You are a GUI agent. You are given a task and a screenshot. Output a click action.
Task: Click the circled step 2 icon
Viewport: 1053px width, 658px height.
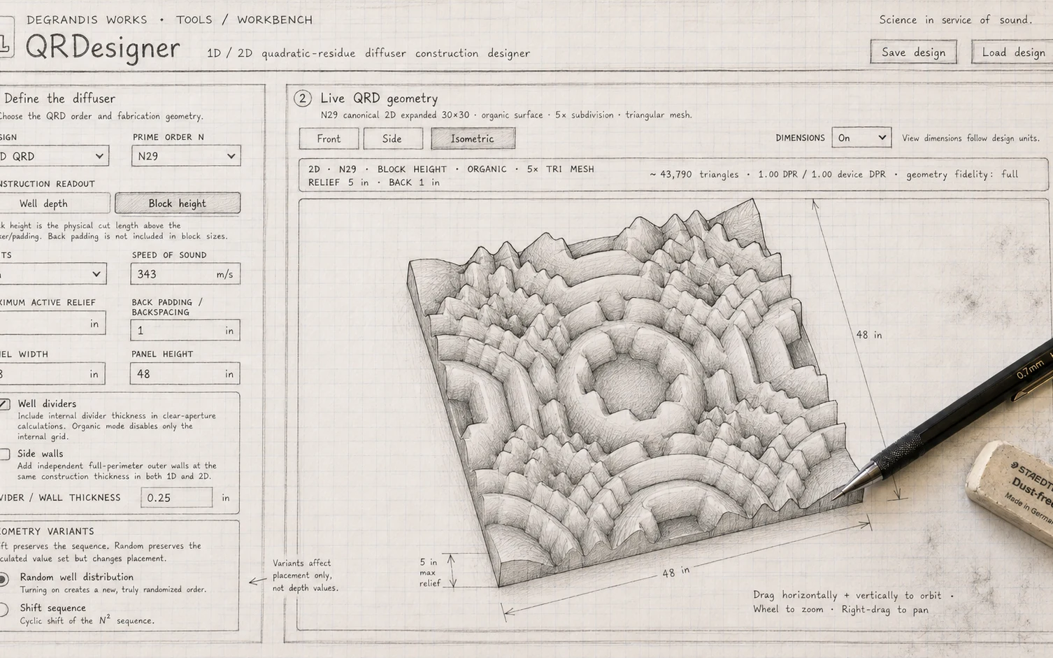coord(303,99)
